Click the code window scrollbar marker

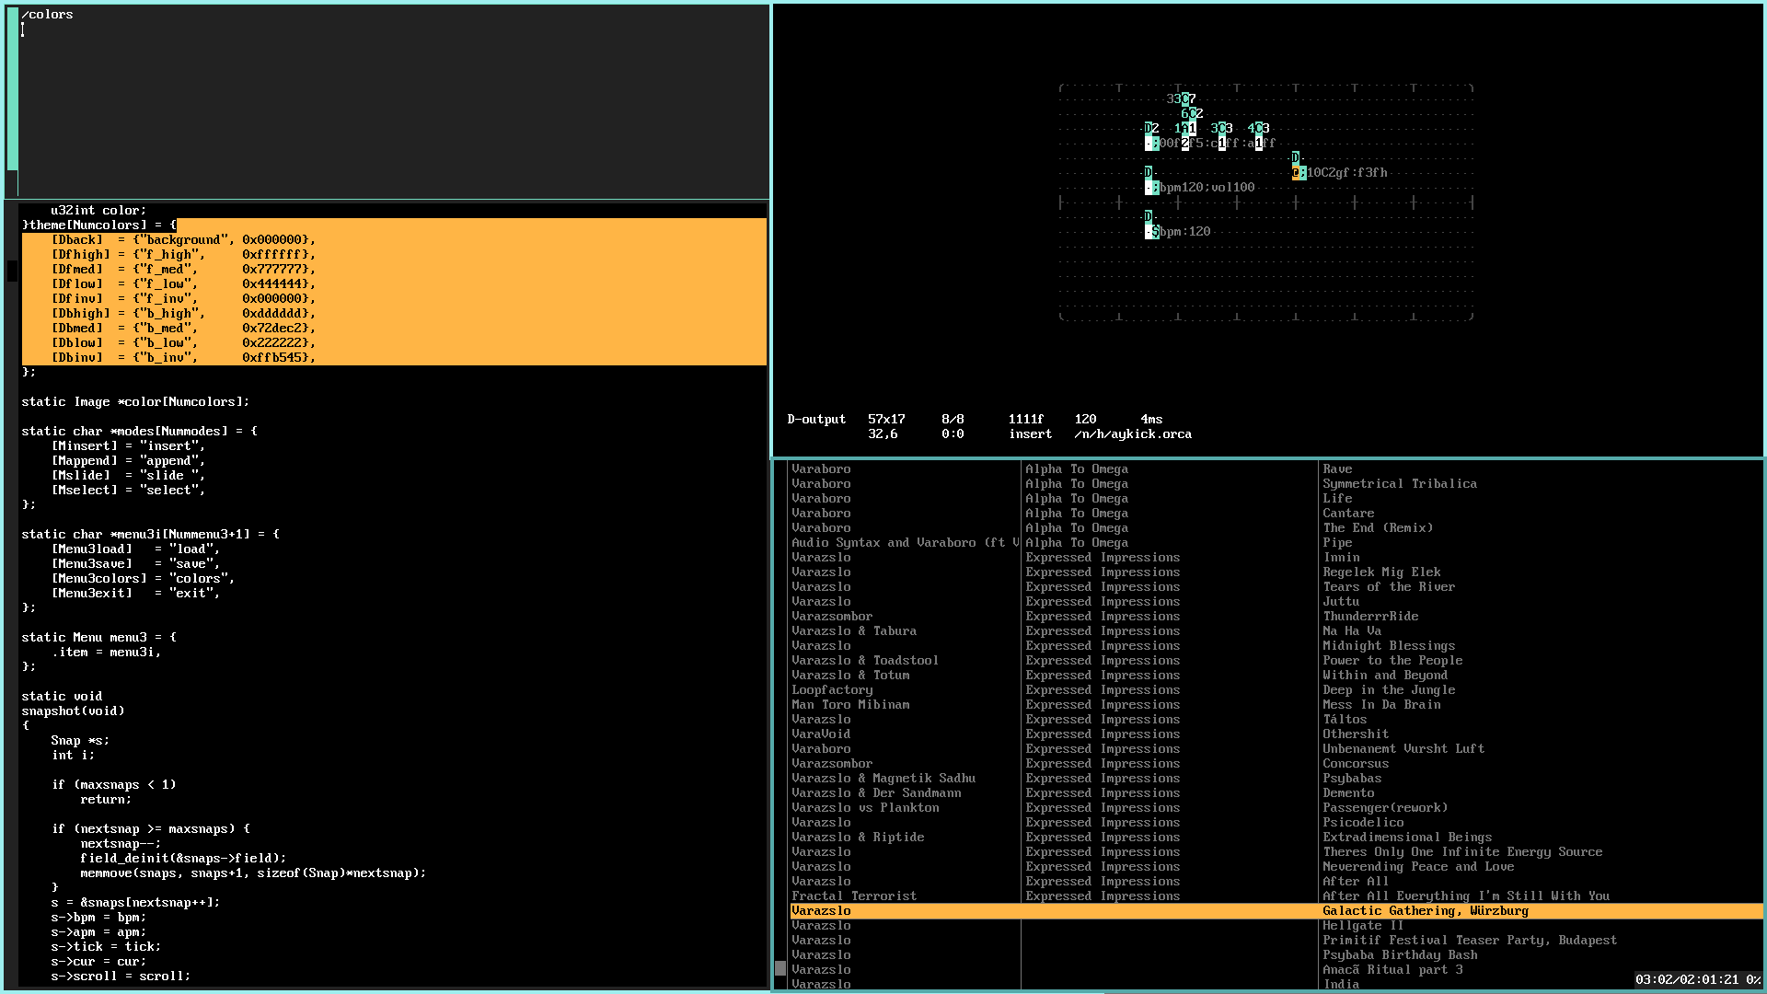tap(12, 271)
